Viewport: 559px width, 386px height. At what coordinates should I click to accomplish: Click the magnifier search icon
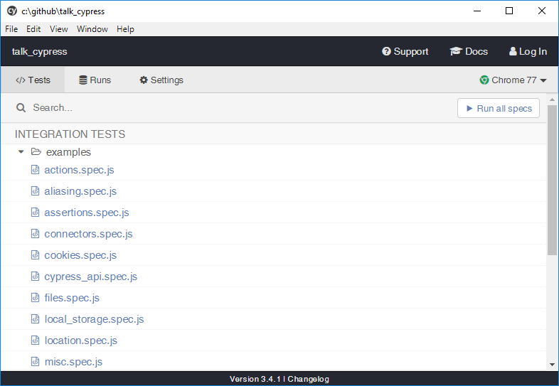point(21,107)
